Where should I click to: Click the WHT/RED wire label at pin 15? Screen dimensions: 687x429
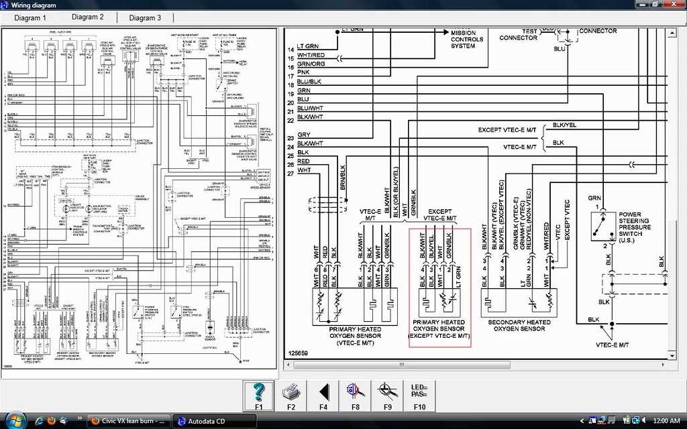point(311,55)
